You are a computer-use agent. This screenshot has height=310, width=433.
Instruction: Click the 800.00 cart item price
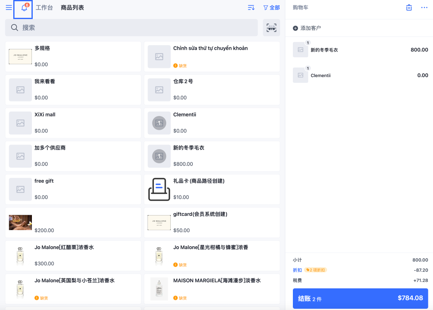click(x=419, y=50)
